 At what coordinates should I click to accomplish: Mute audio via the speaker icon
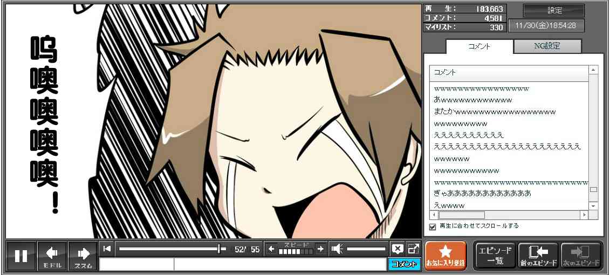click(337, 249)
